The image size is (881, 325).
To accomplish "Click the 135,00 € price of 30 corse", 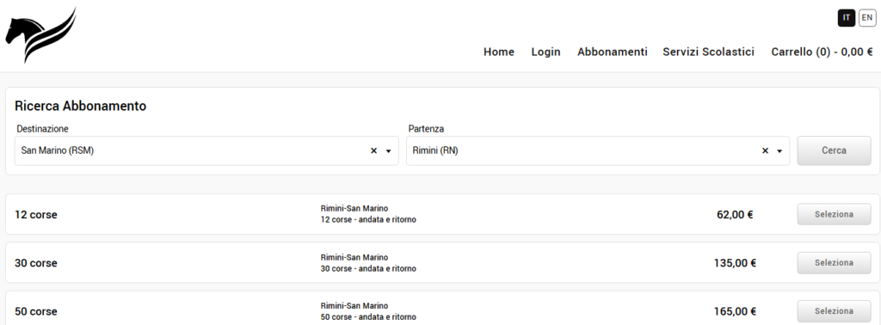I will pyautogui.click(x=735, y=263).
